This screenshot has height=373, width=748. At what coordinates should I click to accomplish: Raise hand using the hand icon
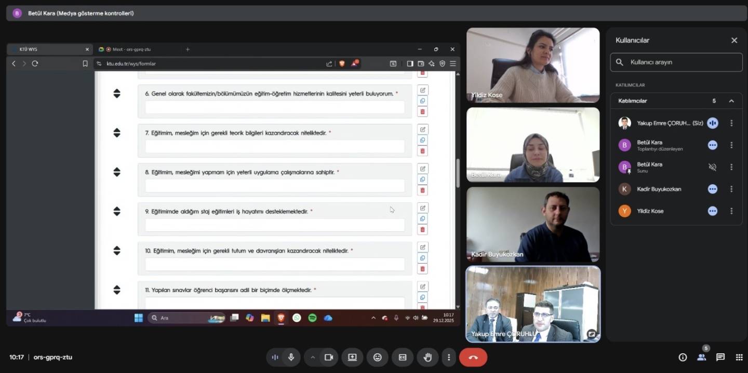(428, 357)
